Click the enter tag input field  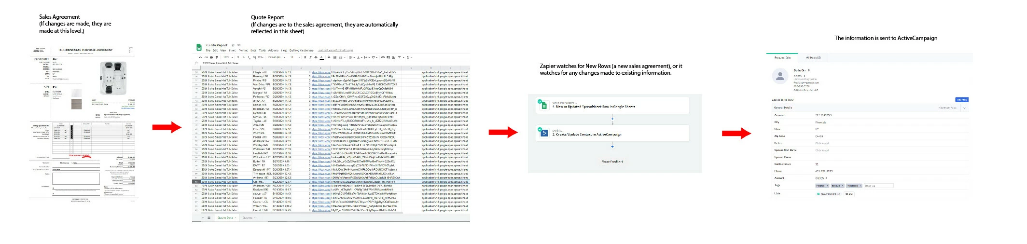click(x=878, y=186)
